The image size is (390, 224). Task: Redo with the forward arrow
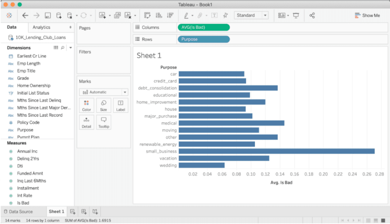click(37, 16)
